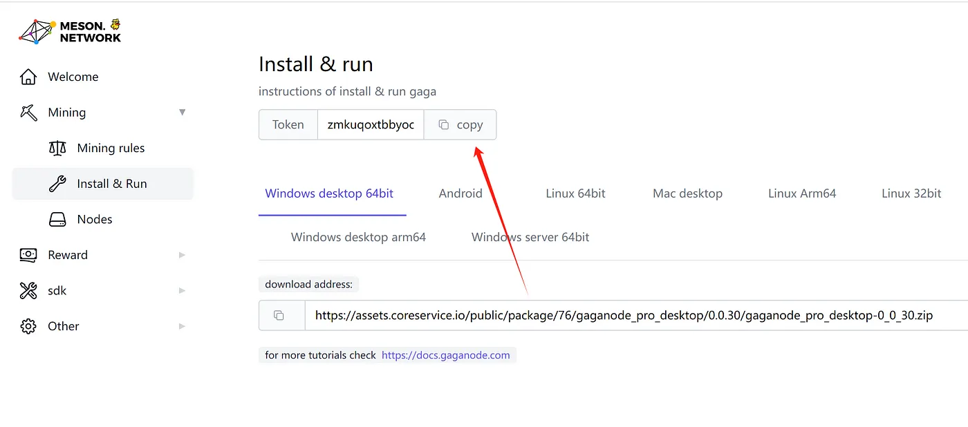Collapse the Mining menu arrow

(183, 112)
